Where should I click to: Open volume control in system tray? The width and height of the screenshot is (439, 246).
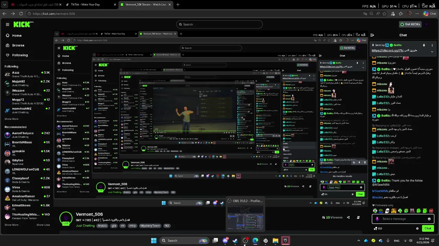coord(410,241)
